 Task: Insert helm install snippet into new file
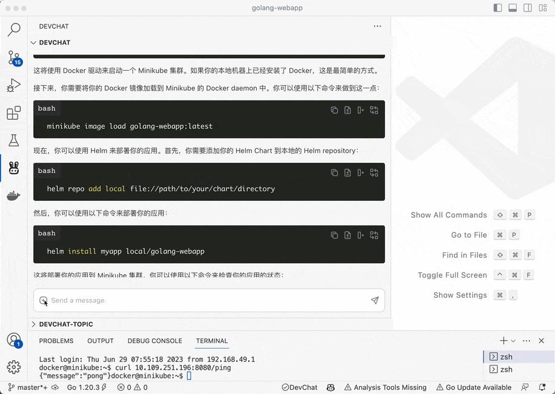point(347,235)
